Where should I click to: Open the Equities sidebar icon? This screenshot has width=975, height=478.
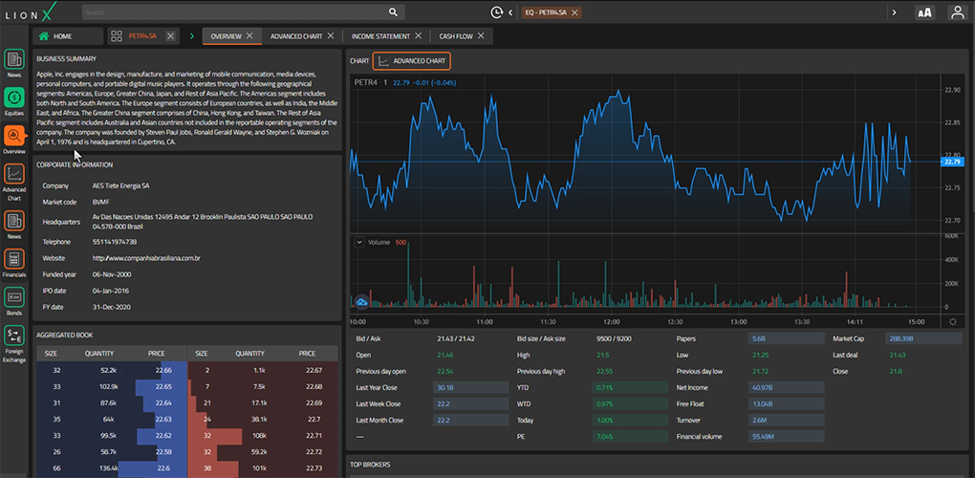14,98
